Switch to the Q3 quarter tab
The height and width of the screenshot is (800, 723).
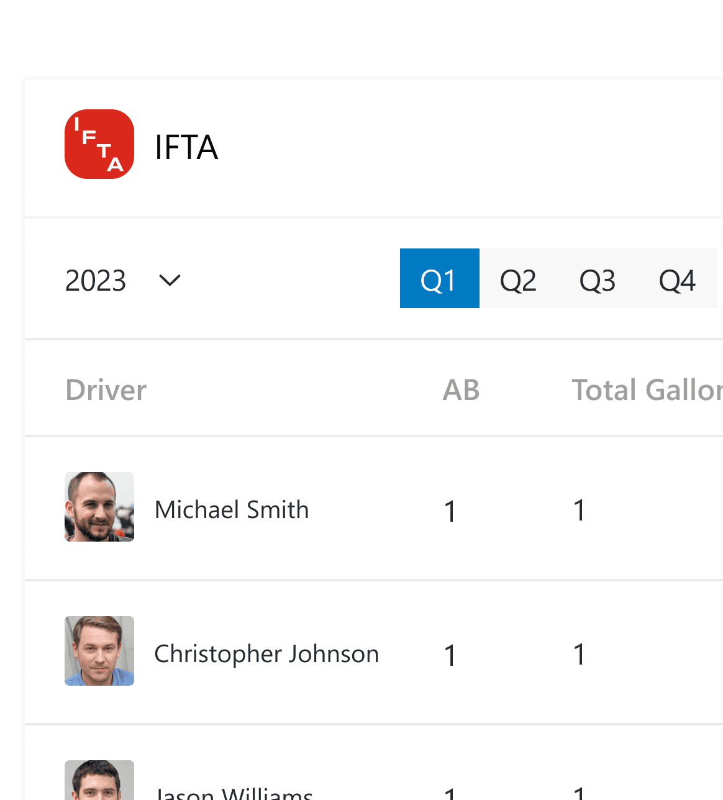598,278
